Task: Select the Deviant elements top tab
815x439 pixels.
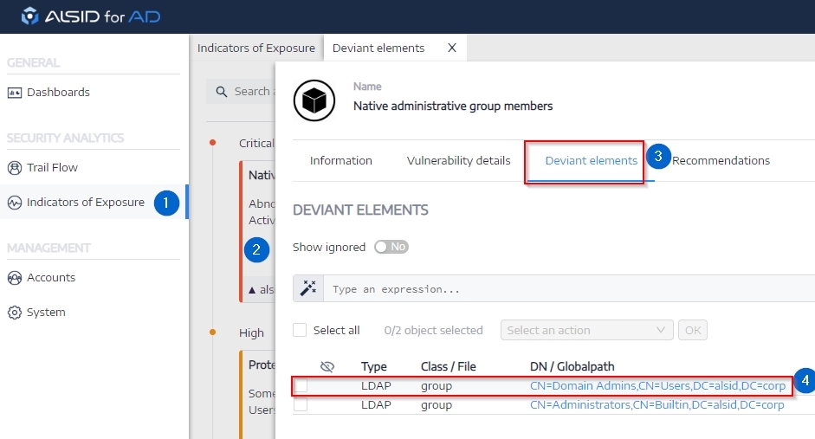Action: [378, 48]
